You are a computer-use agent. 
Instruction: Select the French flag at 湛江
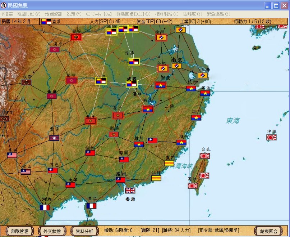coord(91,206)
